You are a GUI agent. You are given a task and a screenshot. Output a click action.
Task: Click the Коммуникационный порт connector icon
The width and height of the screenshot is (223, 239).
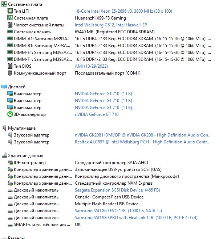coord(10,73)
